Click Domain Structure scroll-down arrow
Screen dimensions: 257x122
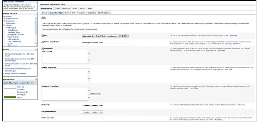36,43
